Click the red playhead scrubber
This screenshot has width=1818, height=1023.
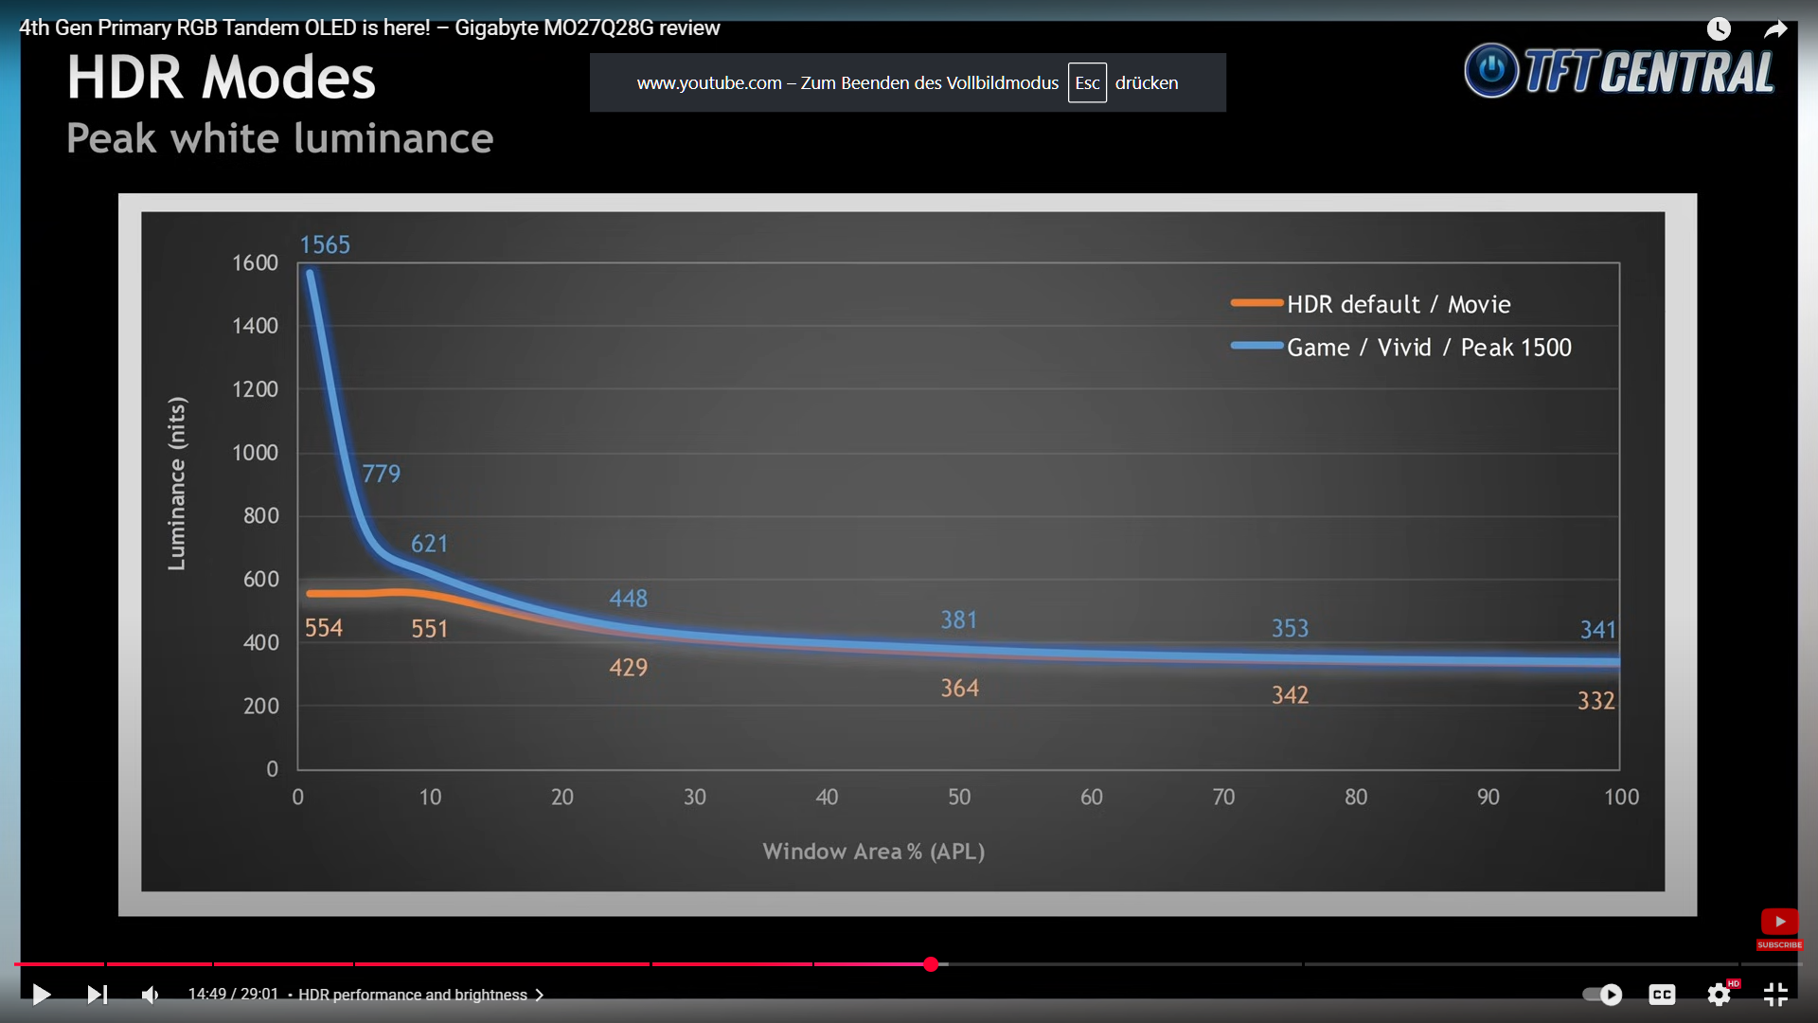[931, 964]
